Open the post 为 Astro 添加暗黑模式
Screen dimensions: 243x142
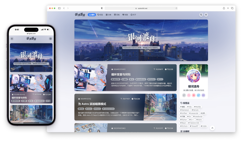point(92,104)
